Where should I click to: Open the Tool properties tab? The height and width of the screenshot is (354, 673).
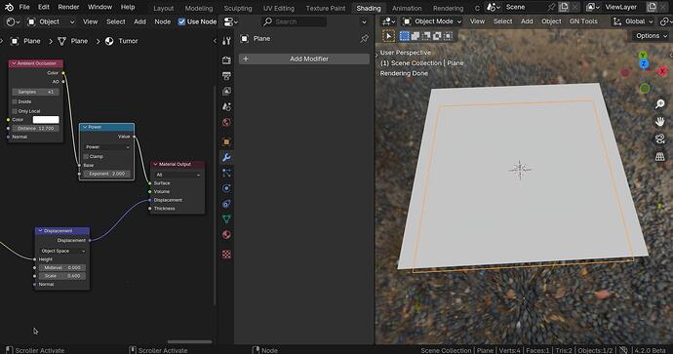point(226,41)
